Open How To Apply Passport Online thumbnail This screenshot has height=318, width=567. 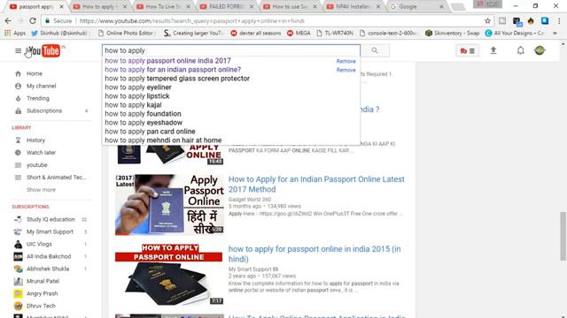[169, 275]
